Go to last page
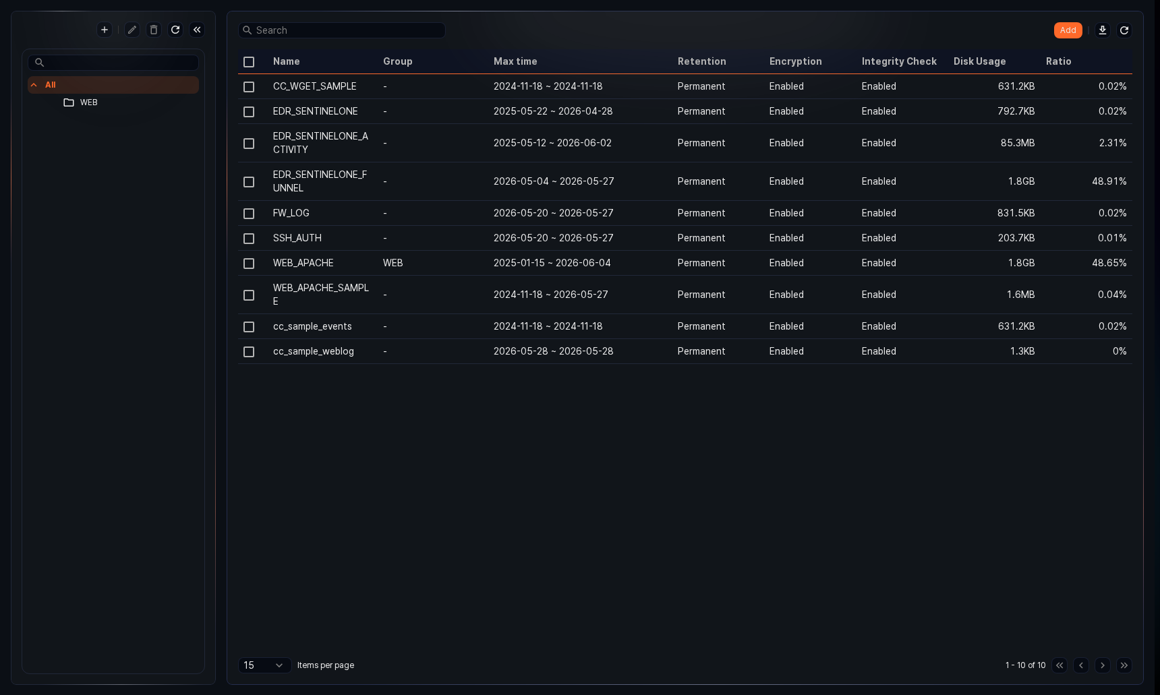 pyautogui.click(x=1124, y=665)
